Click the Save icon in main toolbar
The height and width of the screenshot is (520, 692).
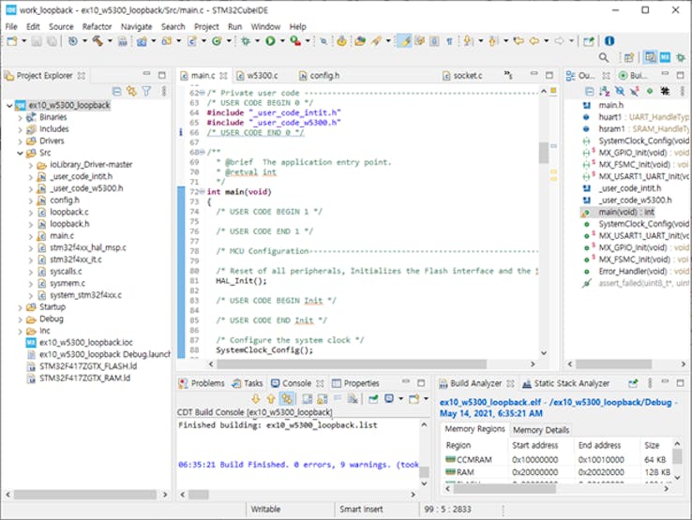[35, 41]
